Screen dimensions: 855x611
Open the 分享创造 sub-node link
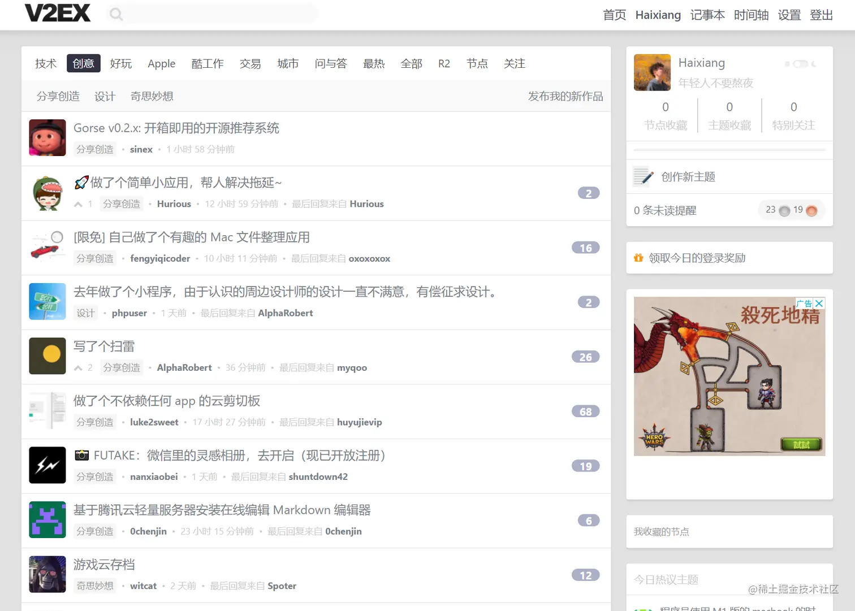[x=58, y=96]
